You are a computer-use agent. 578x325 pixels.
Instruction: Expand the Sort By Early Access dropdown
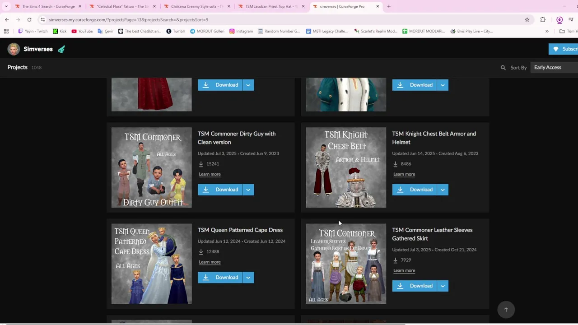(555, 67)
